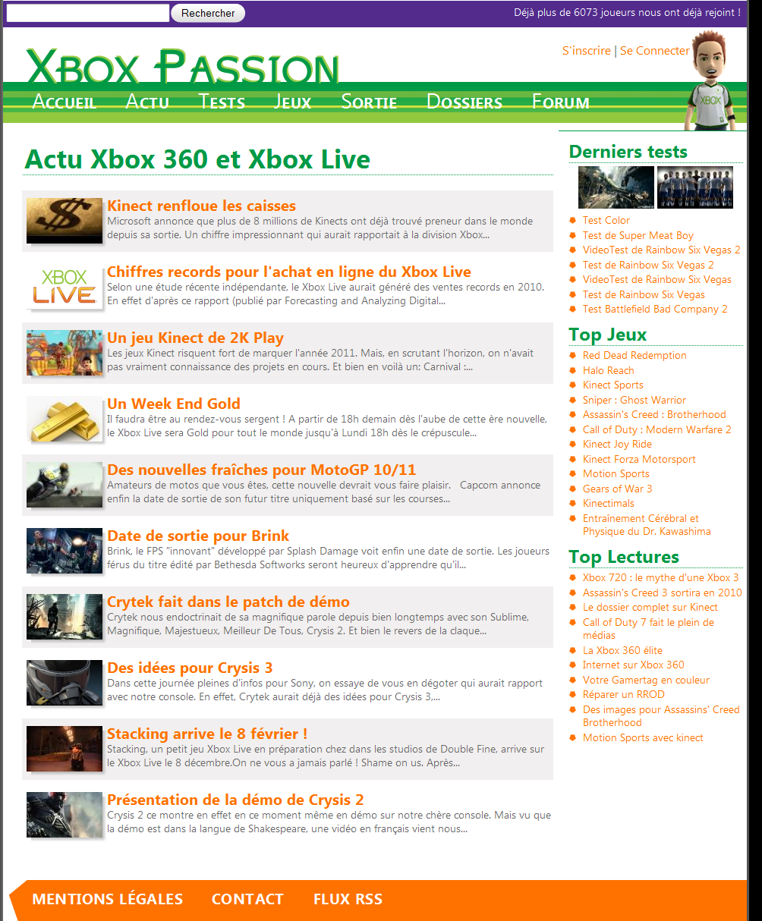The image size is (762, 921).
Task: Select Kinectimals in Top Jeux
Action: pos(609,503)
